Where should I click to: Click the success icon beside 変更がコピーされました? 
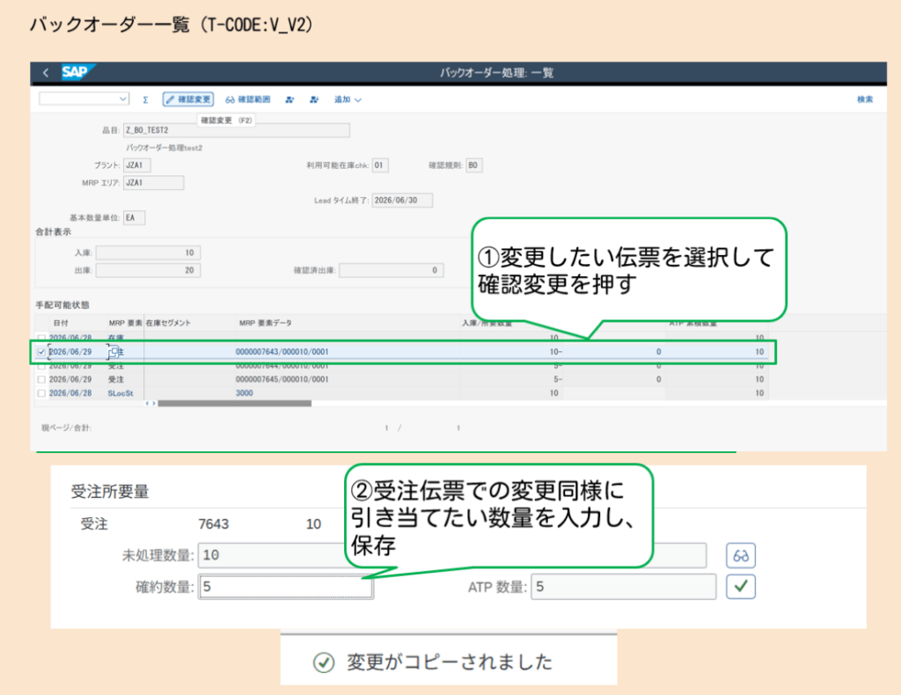(x=324, y=662)
